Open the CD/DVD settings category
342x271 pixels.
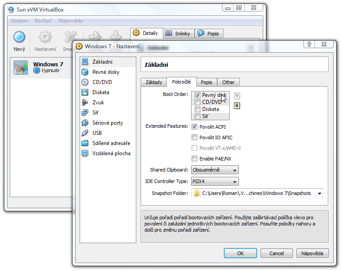[x=108, y=82]
